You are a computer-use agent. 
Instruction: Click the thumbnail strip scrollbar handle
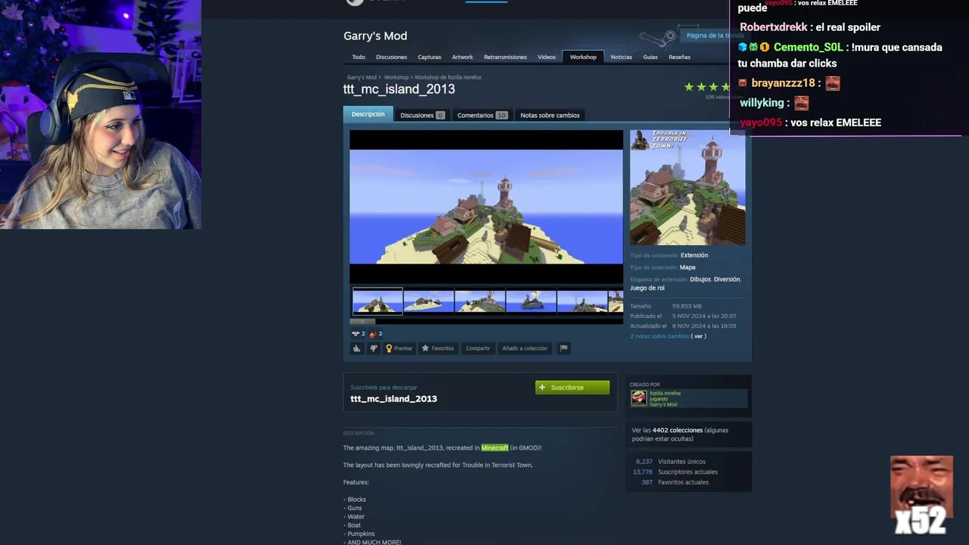[x=362, y=321]
